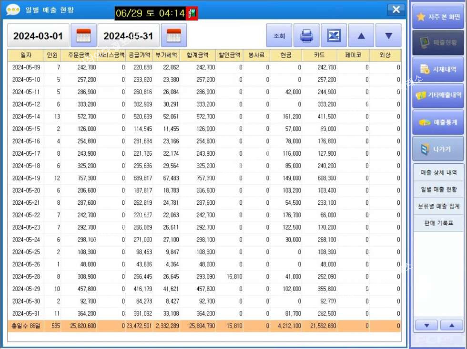Click the total order amount 25,820,600
Screen dimensions: 467x349
point(83,326)
